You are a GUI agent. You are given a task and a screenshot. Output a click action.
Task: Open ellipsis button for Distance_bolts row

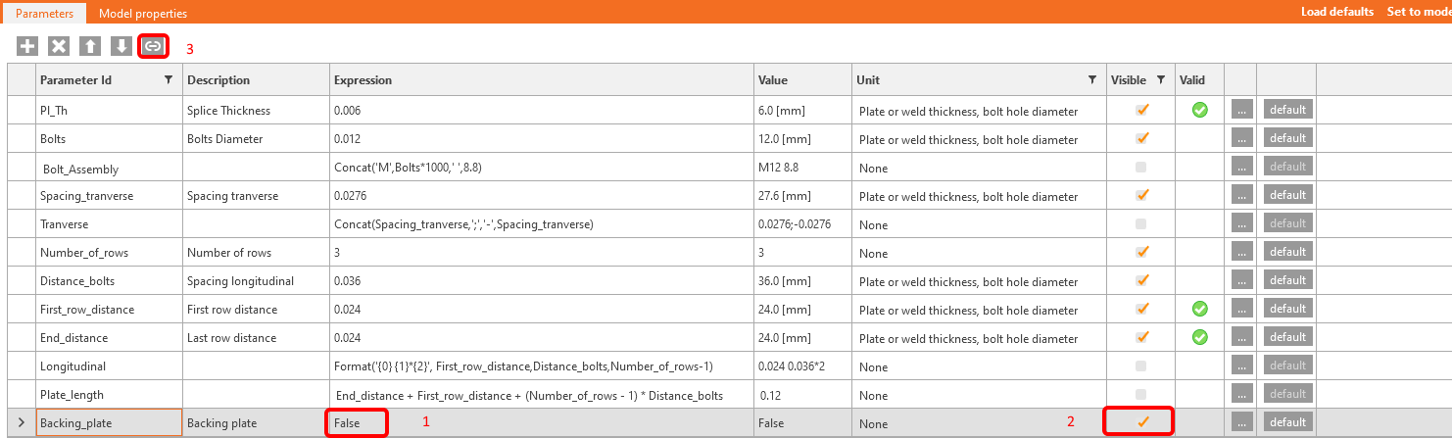click(1240, 280)
